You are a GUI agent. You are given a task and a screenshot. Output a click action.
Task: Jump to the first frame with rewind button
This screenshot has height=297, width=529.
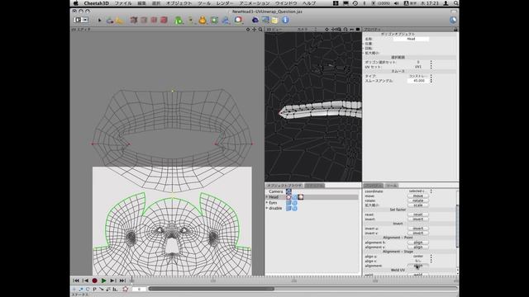76,280
